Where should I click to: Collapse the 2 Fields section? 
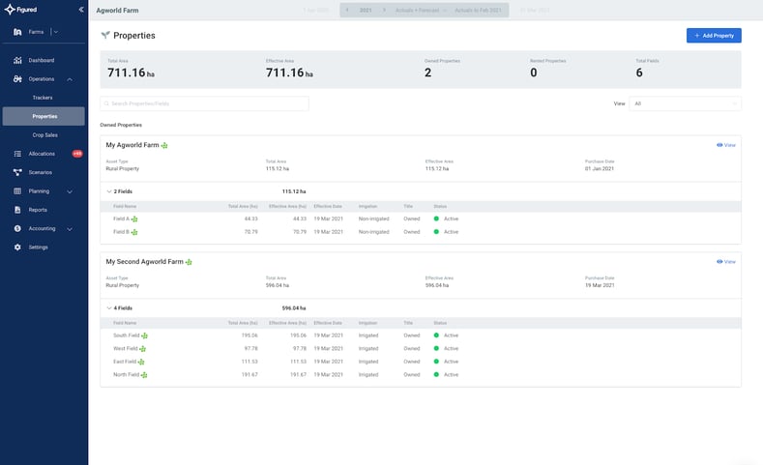coord(109,191)
